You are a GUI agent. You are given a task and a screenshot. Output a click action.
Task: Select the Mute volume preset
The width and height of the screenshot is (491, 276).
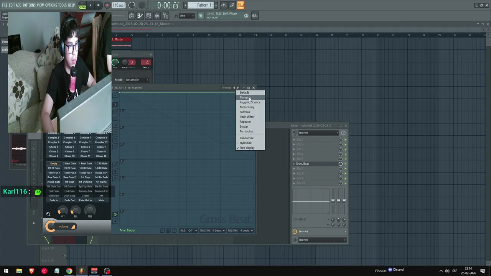101,200
